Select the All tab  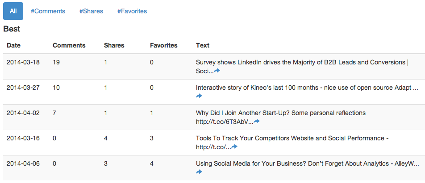coord(13,11)
